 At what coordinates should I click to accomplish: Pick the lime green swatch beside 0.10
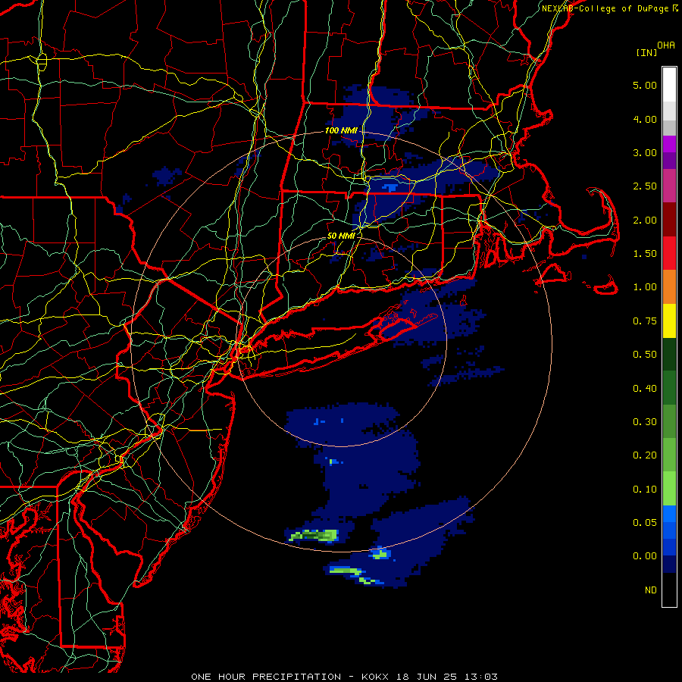pyautogui.click(x=669, y=489)
